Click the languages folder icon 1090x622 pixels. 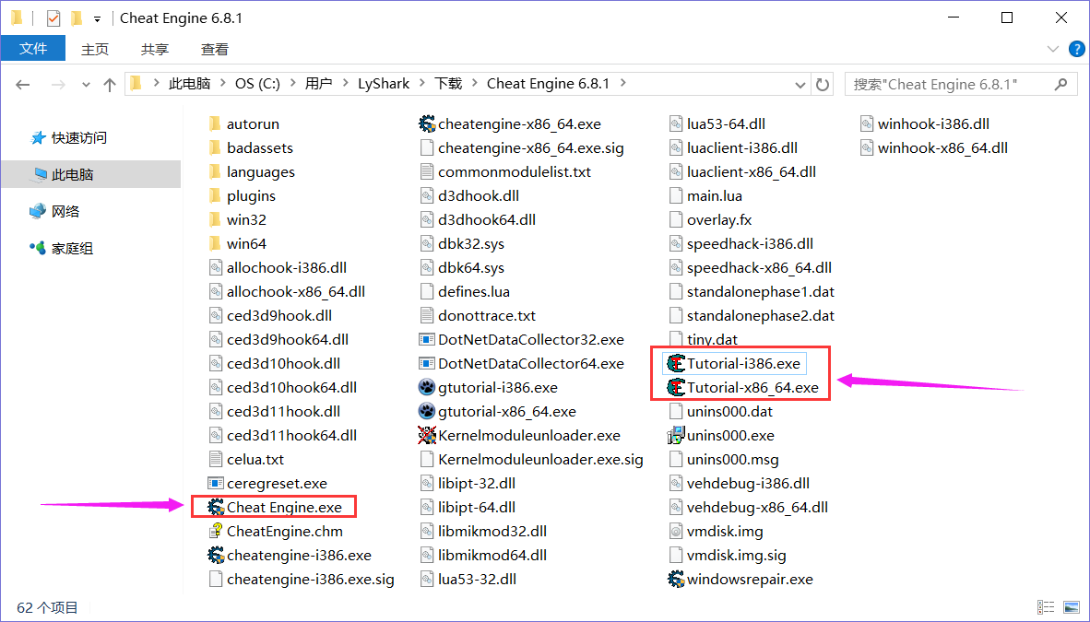click(215, 171)
